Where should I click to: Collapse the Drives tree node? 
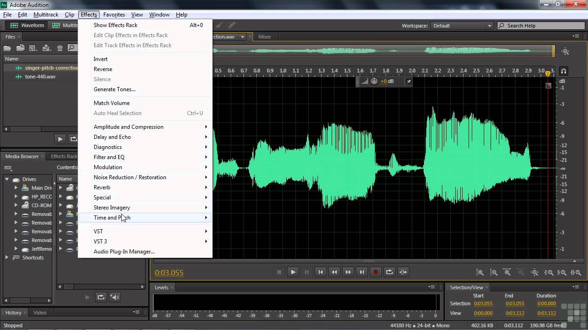click(7, 179)
